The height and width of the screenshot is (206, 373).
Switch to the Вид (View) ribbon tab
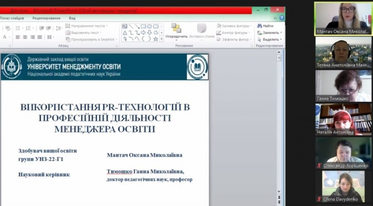[x=72, y=18]
